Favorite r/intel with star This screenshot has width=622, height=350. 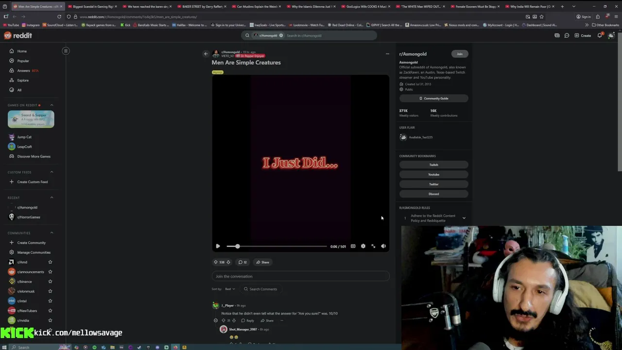50,301
